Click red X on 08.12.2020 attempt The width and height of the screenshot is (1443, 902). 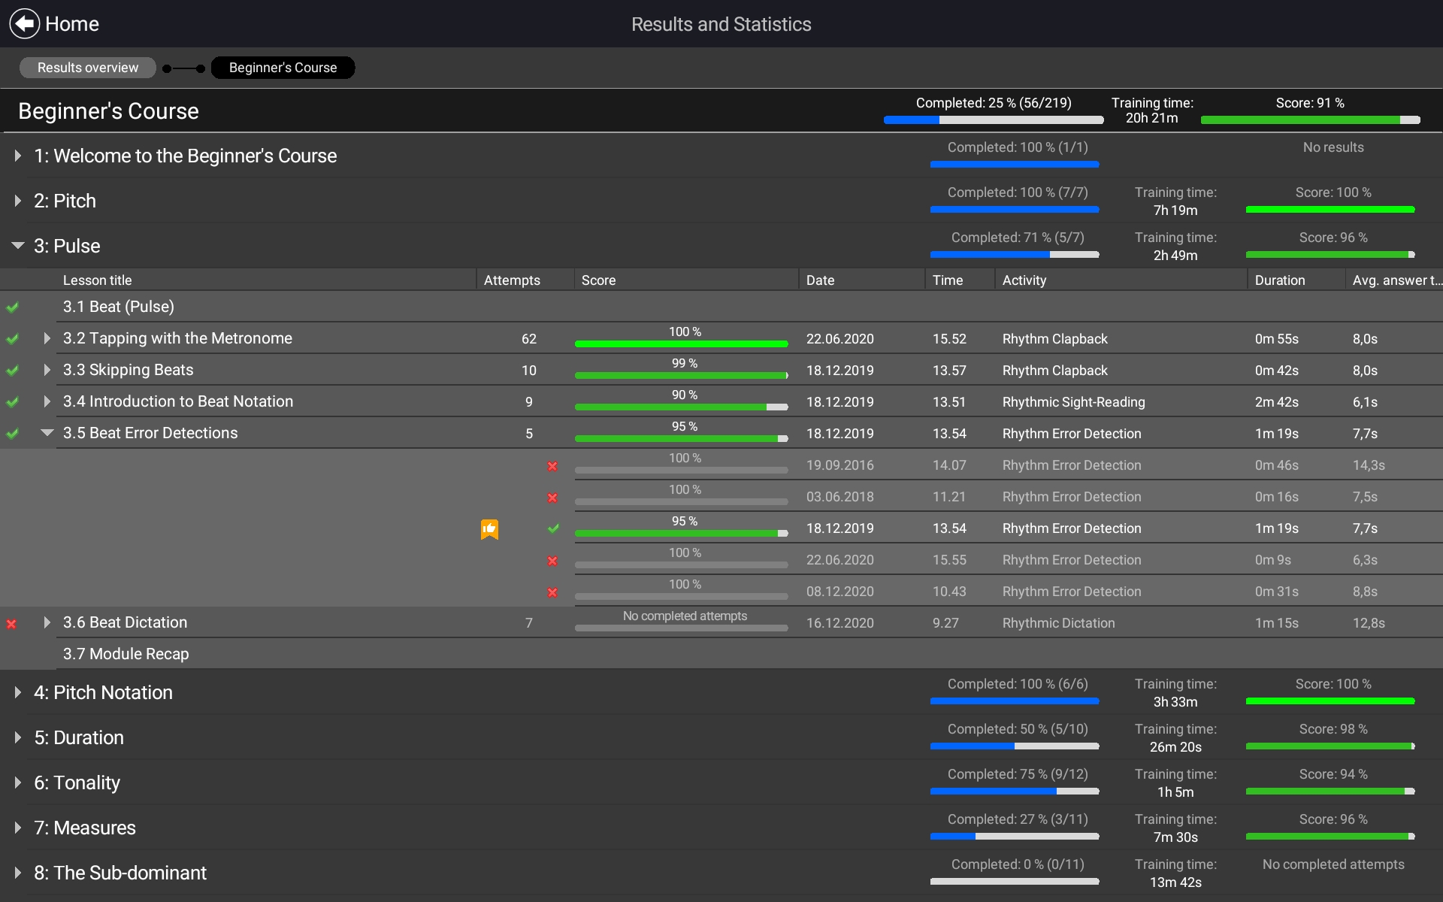tap(552, 592)
